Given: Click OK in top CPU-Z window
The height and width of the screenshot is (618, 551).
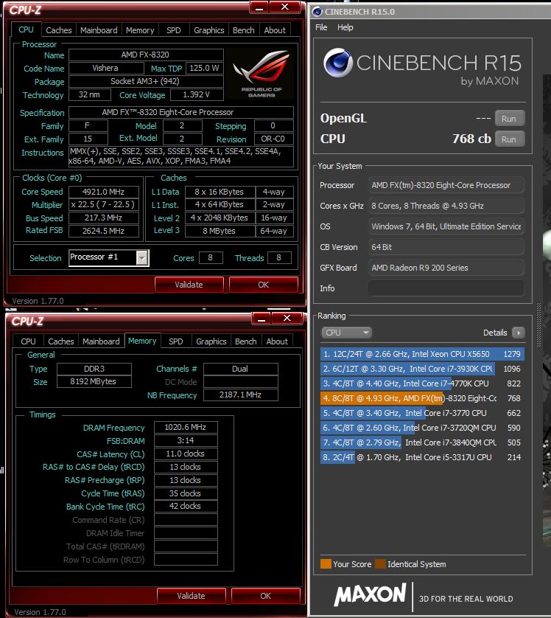Looking at the screenshot, I should point(263,285).
